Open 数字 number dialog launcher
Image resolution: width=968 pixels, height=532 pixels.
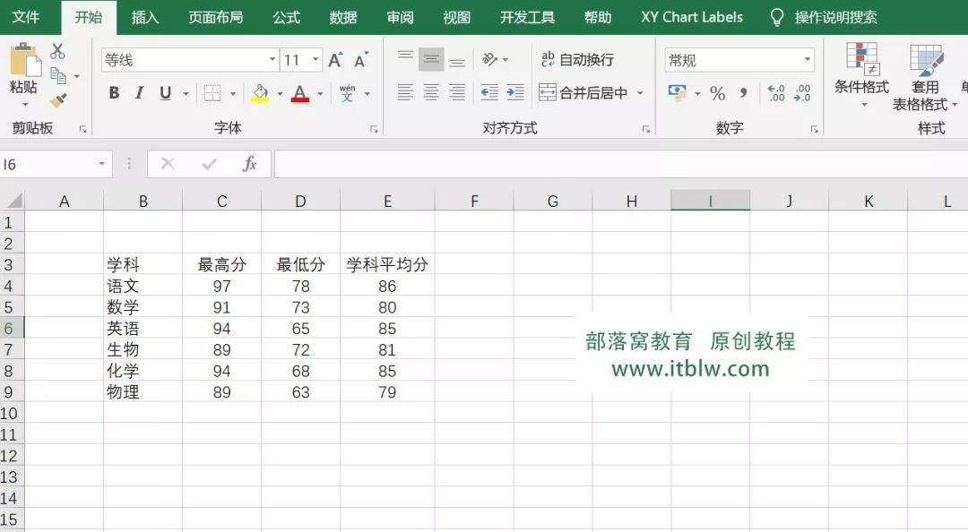pyautogui.click(x=814, y=129)
